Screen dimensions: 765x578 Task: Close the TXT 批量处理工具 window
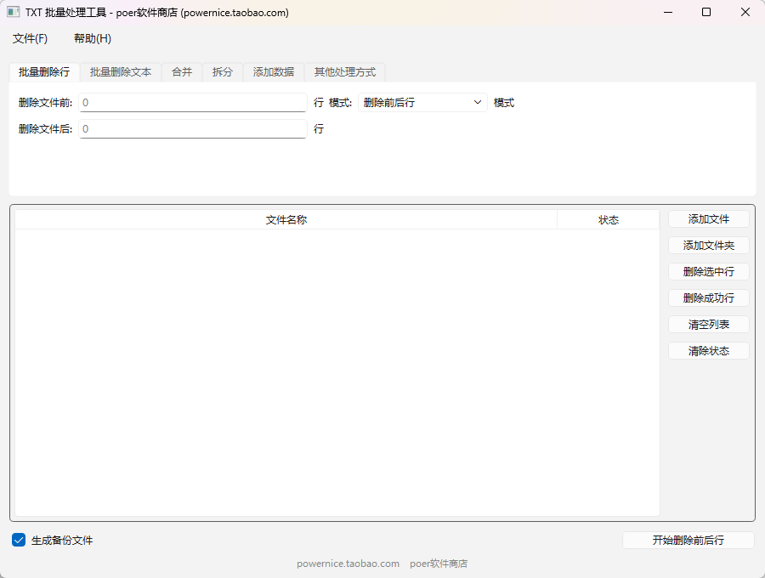[745, 12]
